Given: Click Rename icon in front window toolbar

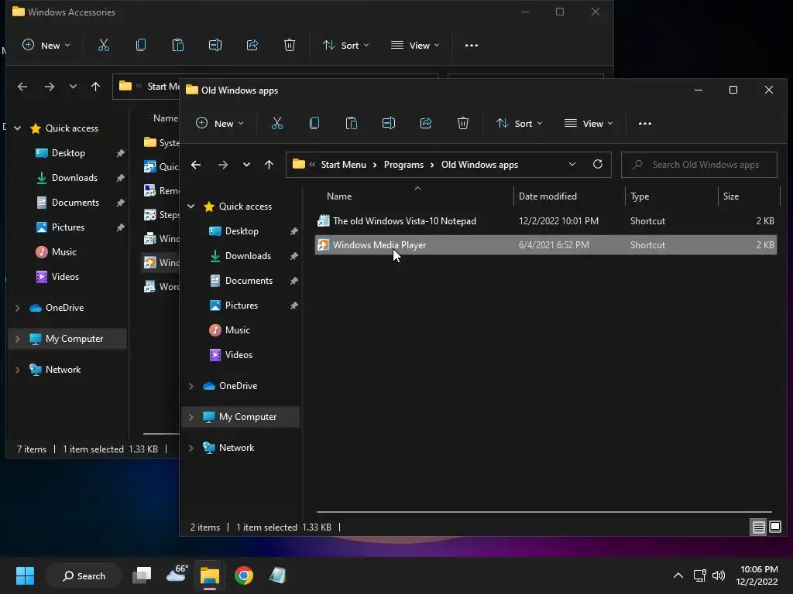Looking at the screenshot, I should pyautogui.click(x=389, y=124).
